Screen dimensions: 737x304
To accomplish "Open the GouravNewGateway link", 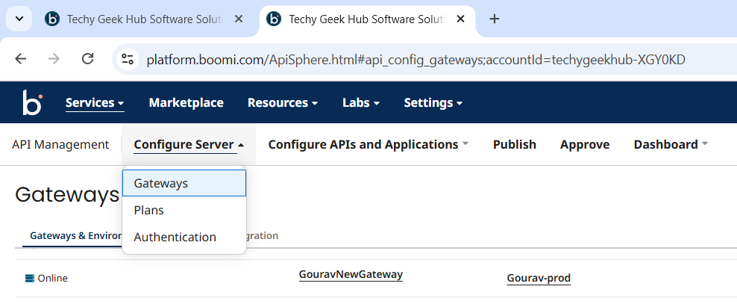I will (x=351, y=275).
